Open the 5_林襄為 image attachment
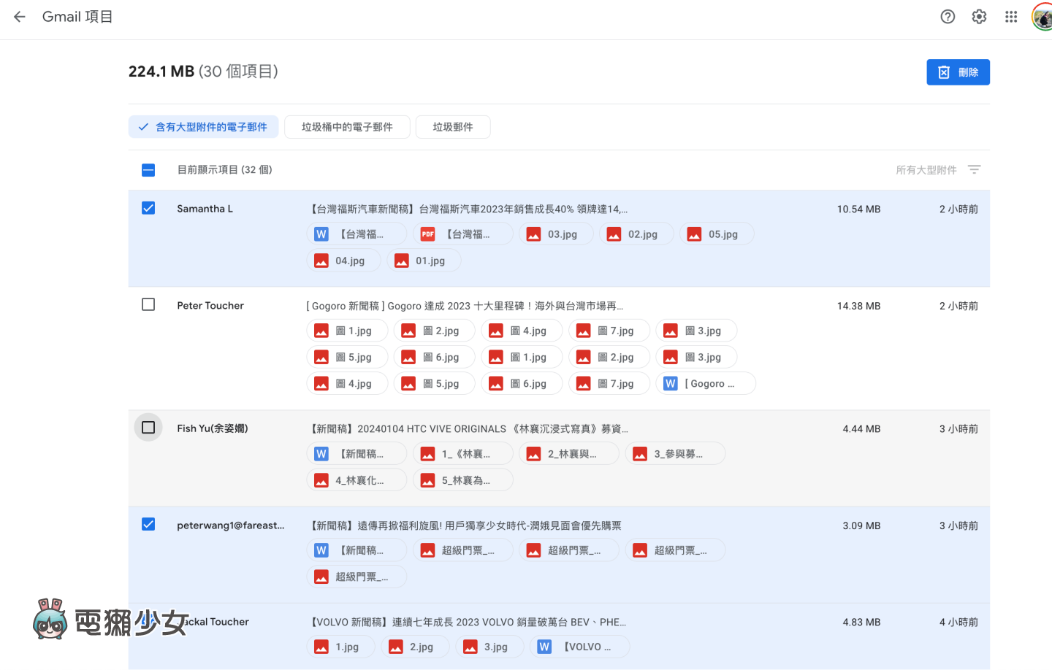Screen dimensions: 1052x670 tap(463, 480)
